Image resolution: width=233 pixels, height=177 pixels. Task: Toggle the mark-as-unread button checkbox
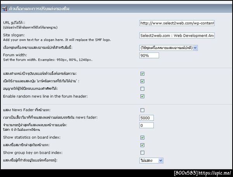[143, 81]
